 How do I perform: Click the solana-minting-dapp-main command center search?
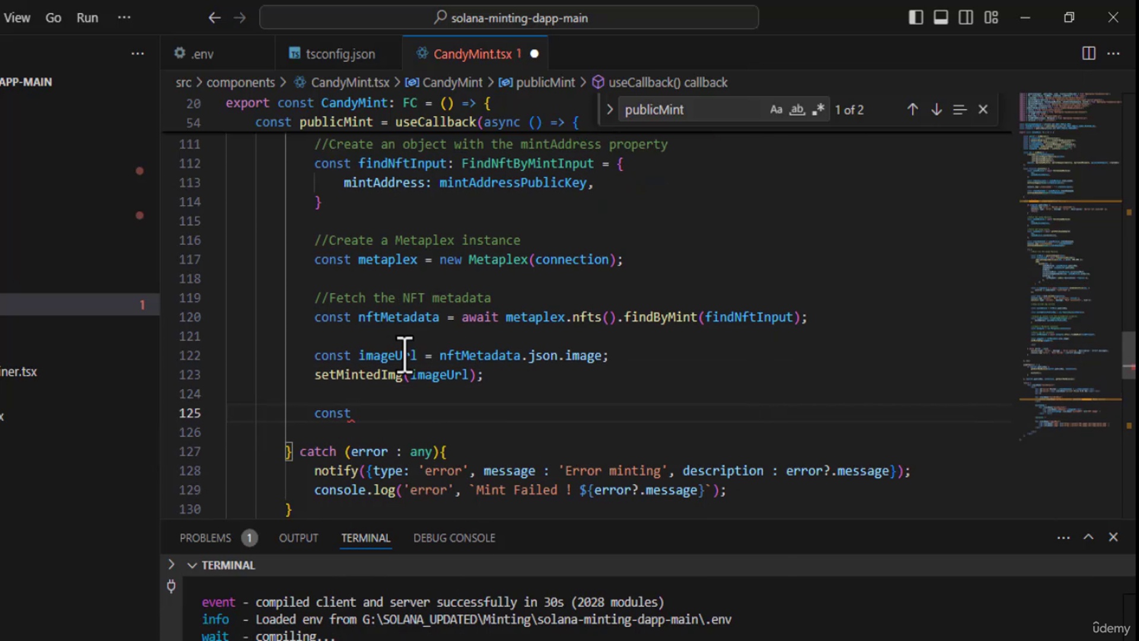[x=509, y=18]
